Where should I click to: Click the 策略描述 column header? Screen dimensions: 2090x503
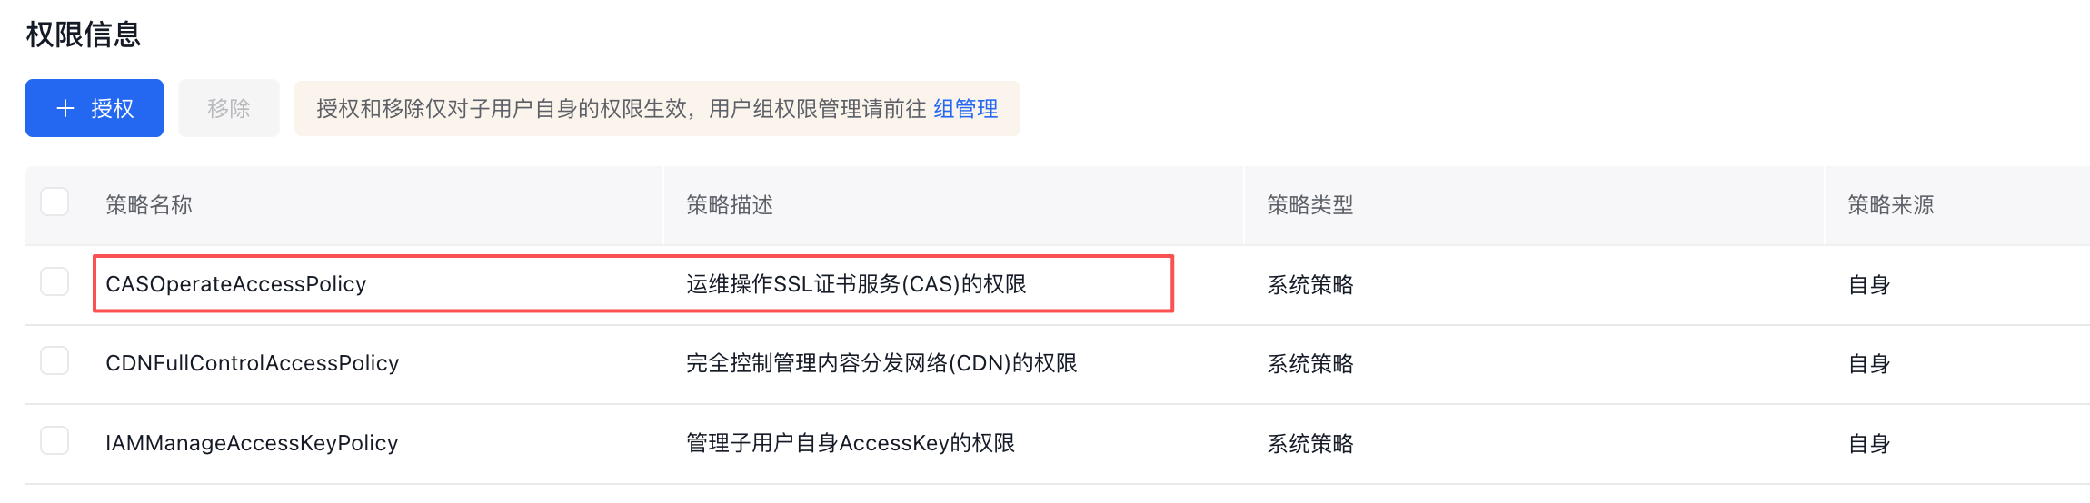729,205
